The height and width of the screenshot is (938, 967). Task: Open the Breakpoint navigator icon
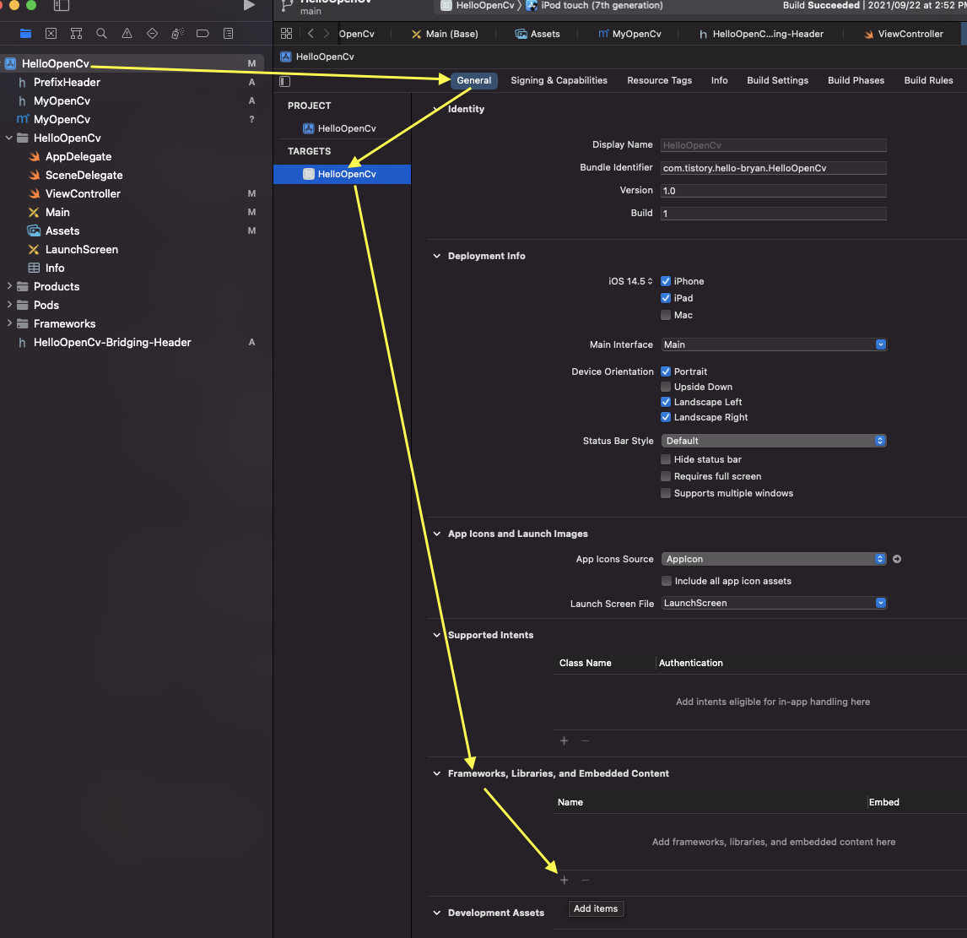[x=203, y=33]
